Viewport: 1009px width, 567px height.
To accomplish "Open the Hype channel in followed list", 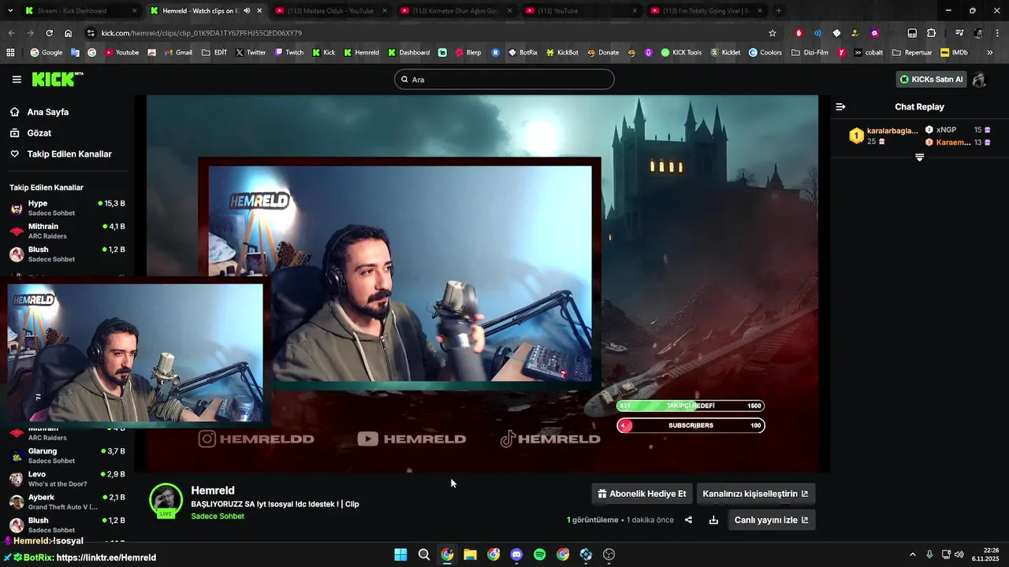I will pos(66,208).
